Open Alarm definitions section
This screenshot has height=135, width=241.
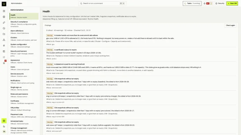click(24, 32)
